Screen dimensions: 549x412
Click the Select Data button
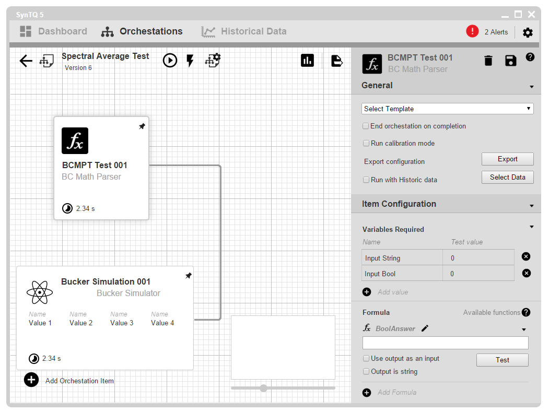(508, 178)
